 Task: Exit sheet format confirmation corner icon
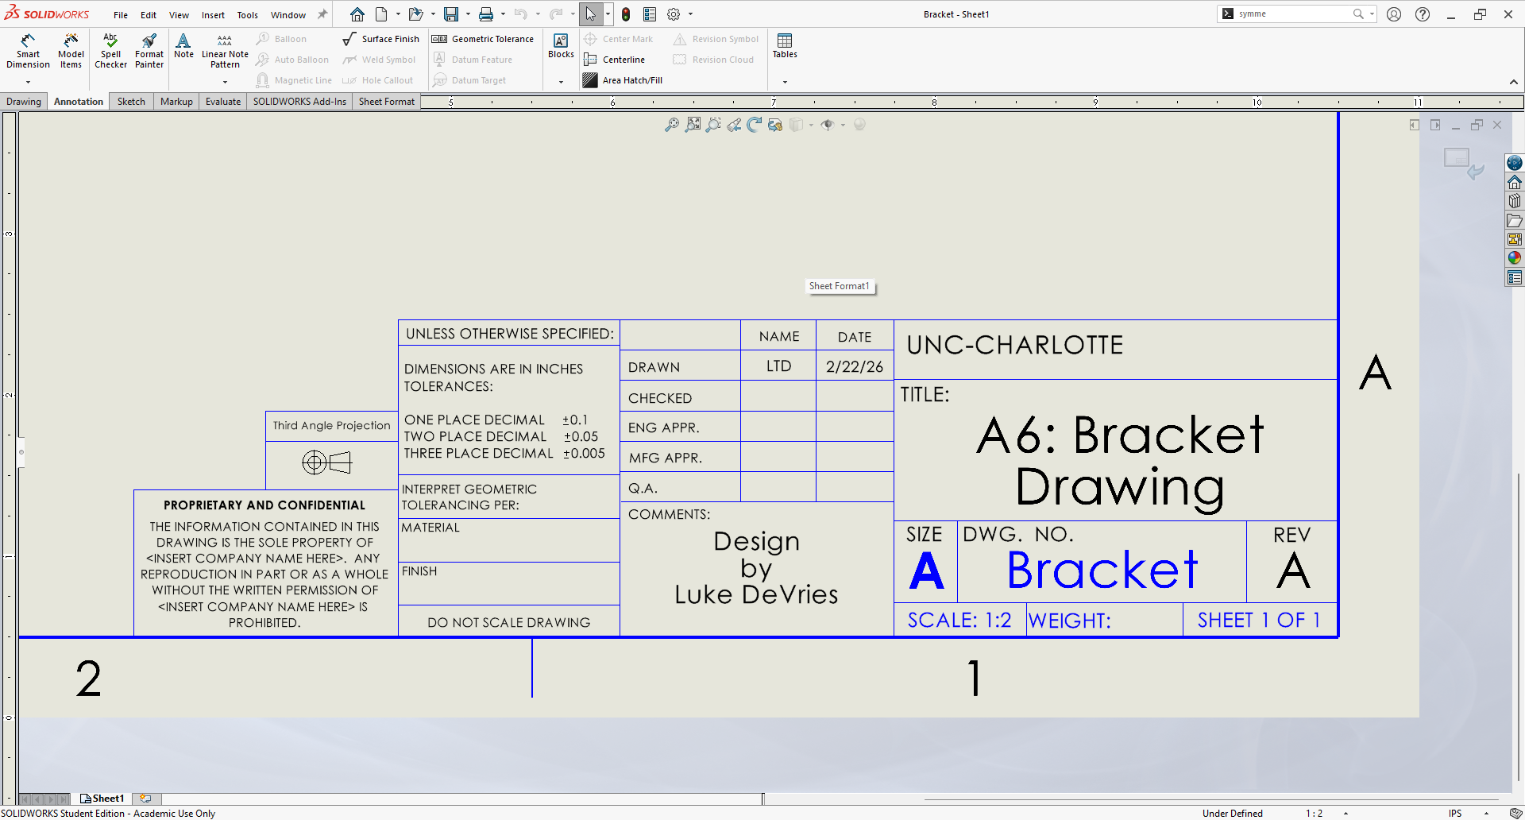point(1464,163)
